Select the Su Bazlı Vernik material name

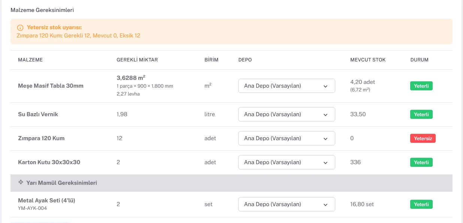(38, 114)
